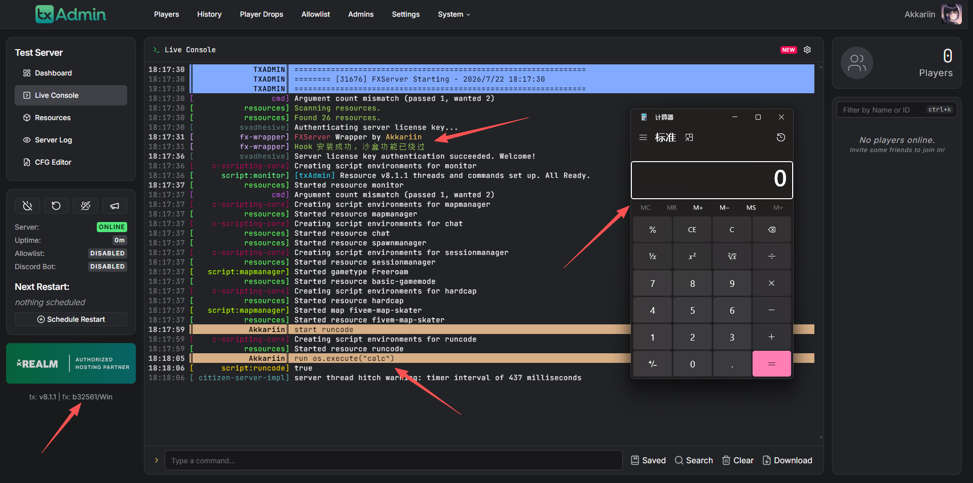Click the players count icon
This screenshot has width=973, height=483.
(x=857, y=63)
